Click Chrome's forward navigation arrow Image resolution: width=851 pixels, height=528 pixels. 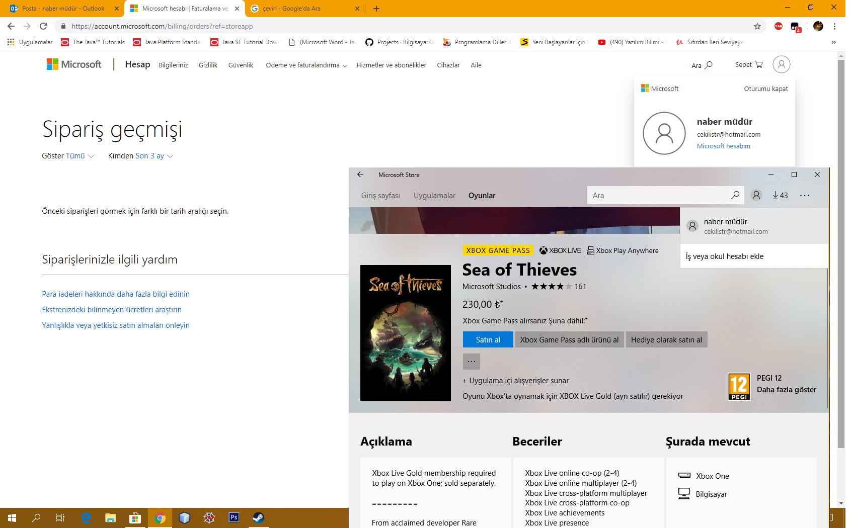point(27,26)
